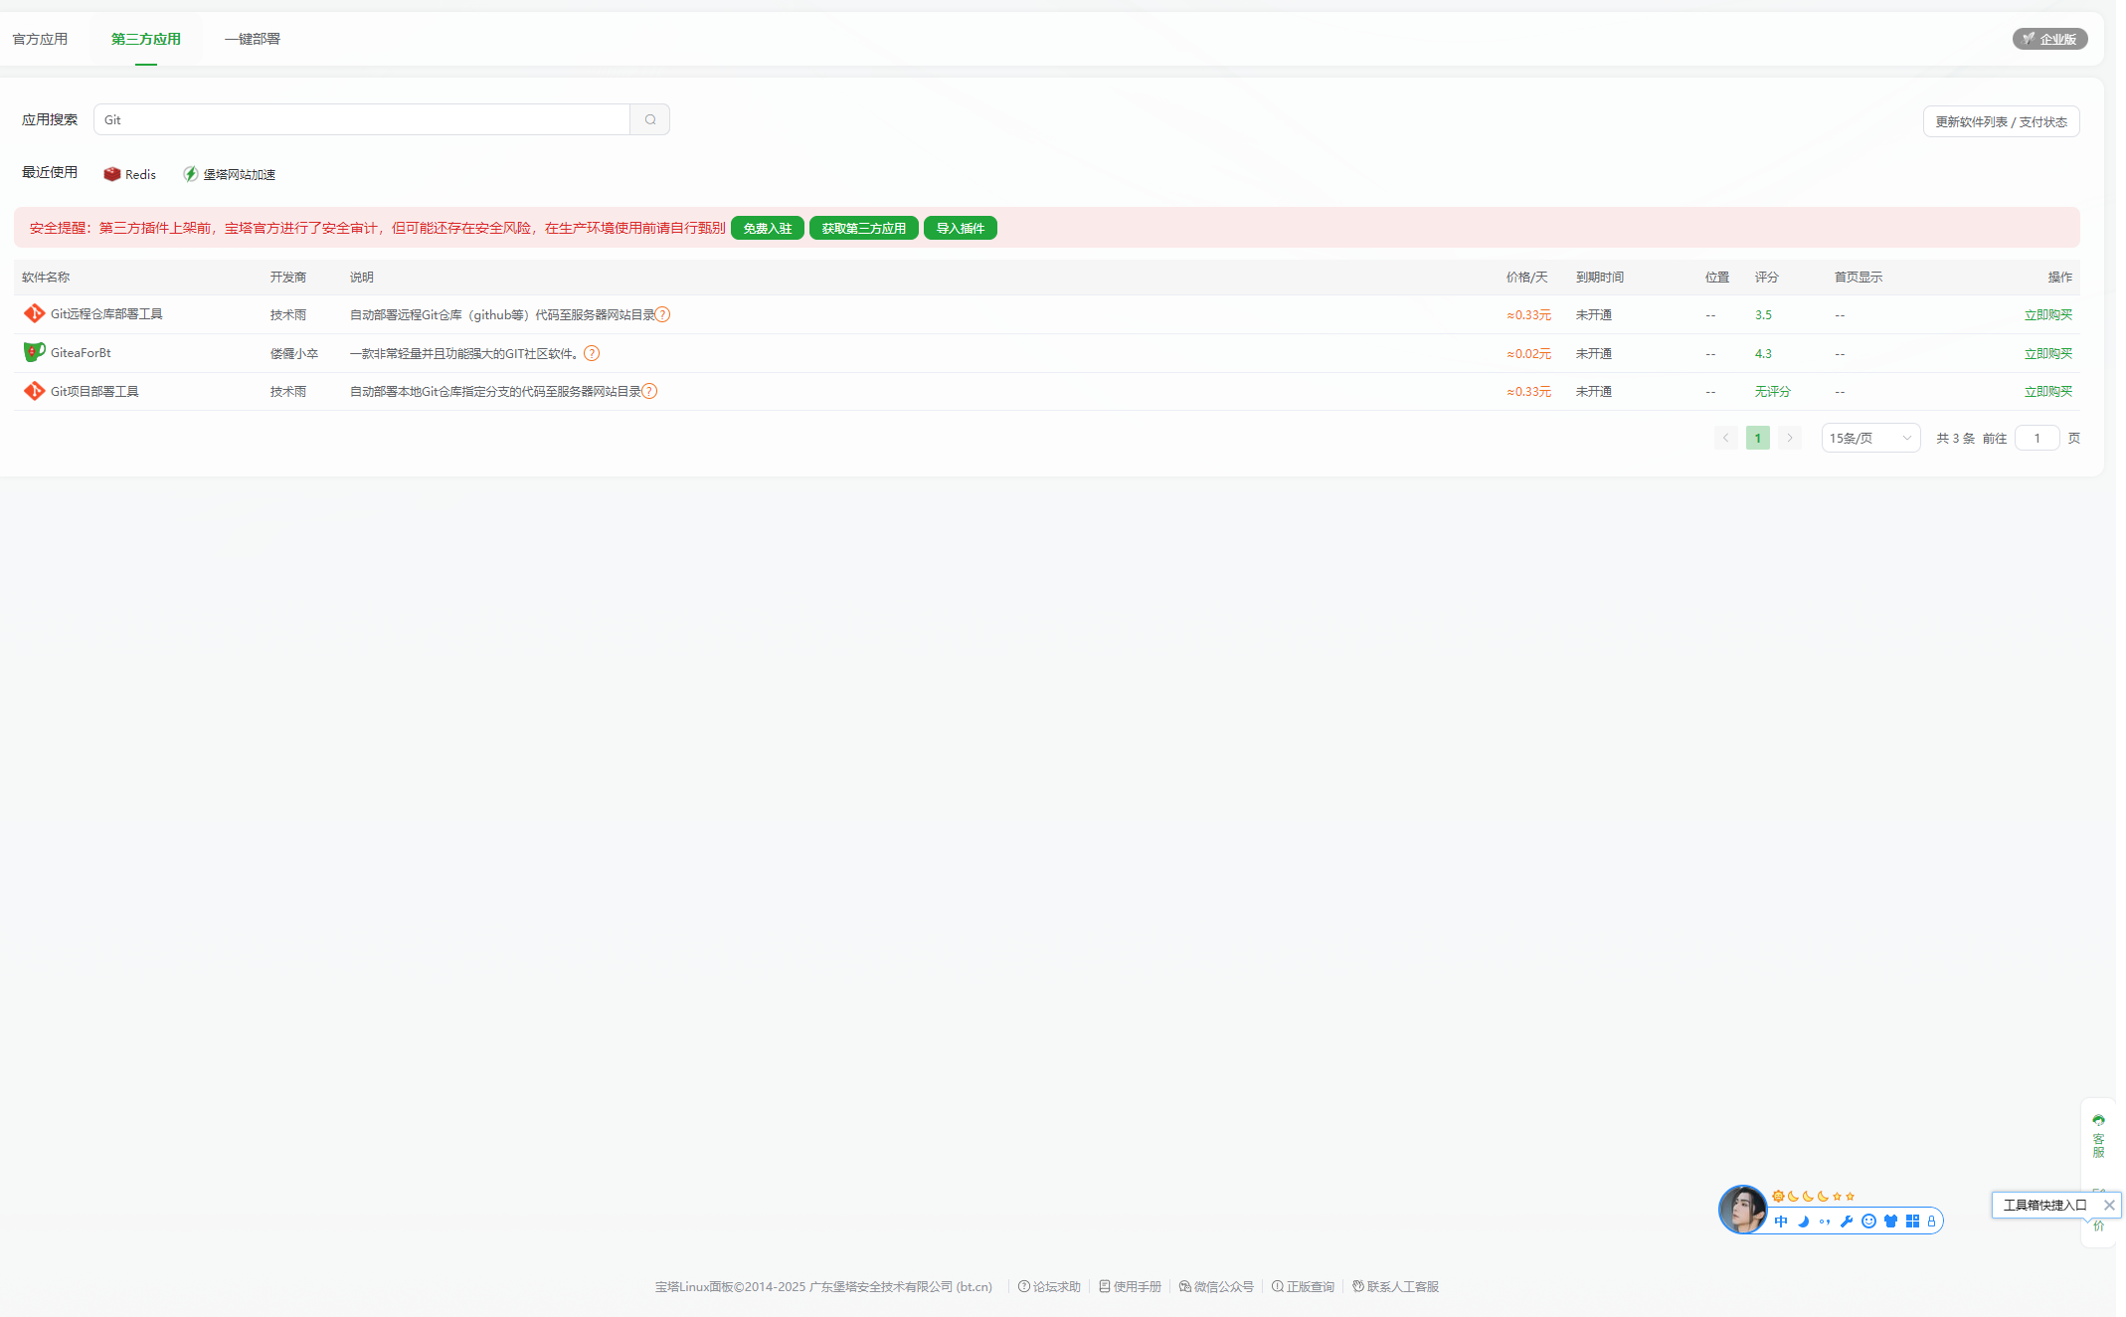2126x1317 pixels.
Task: Click the shirt skin icon in IME toolbar
Action: [1890, 1222]
